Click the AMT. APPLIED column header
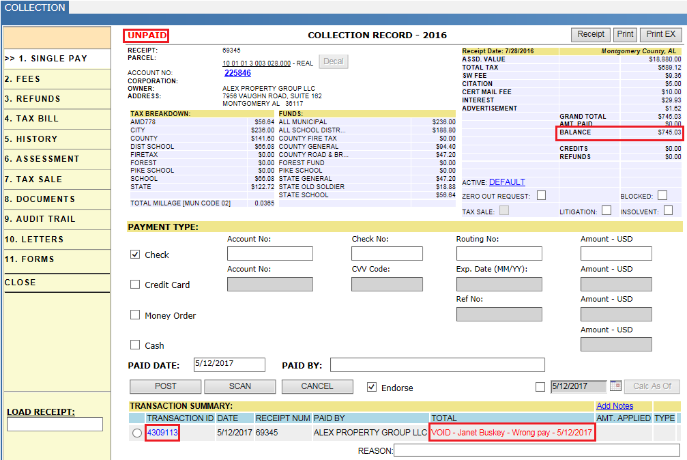Viewport: 687px width, 460px height. (x=624, y=418)
